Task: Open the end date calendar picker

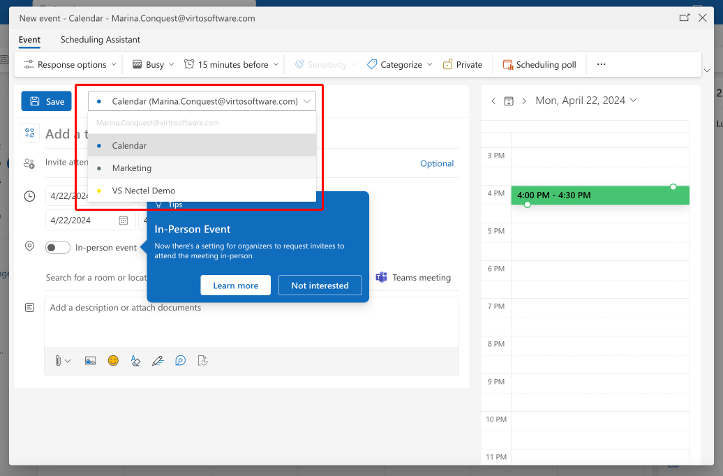Action: pos(123,221)
